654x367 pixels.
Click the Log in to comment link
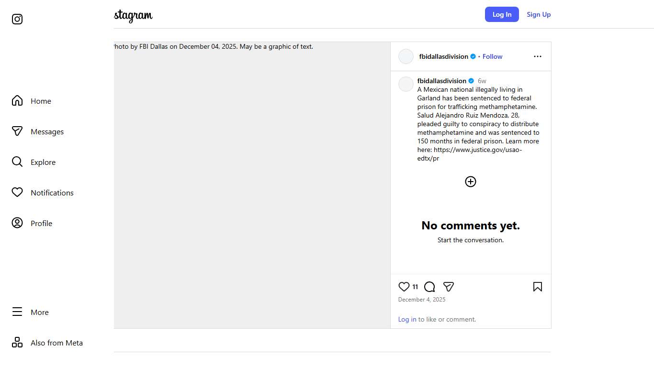click(407, 319)
